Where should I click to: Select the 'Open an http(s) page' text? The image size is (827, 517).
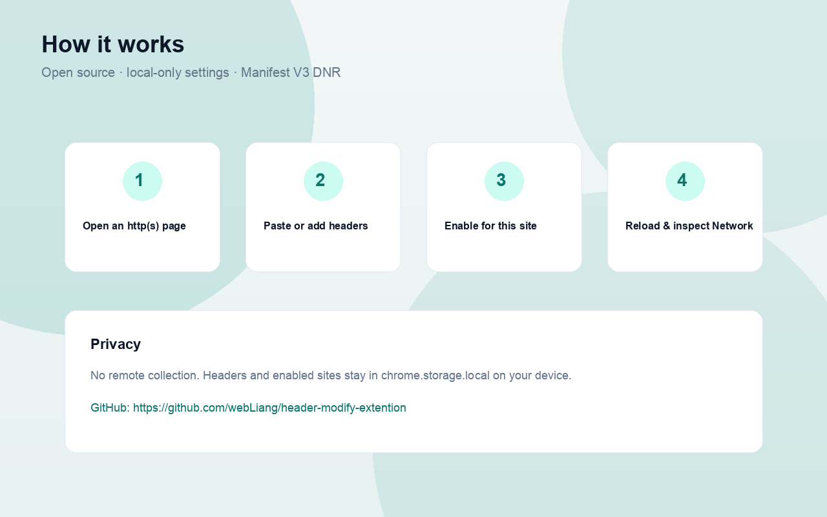(x=134, y=226)
